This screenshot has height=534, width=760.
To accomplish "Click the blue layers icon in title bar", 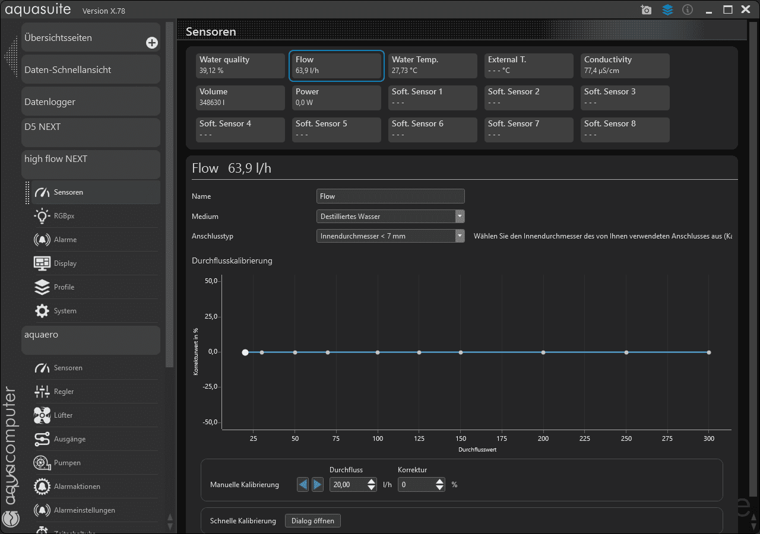I will click(667, 9).
